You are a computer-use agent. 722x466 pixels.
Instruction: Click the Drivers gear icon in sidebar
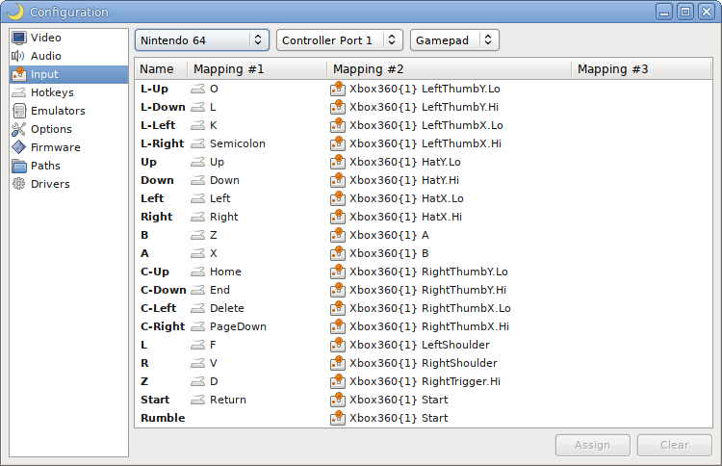[x=19, y=184]
